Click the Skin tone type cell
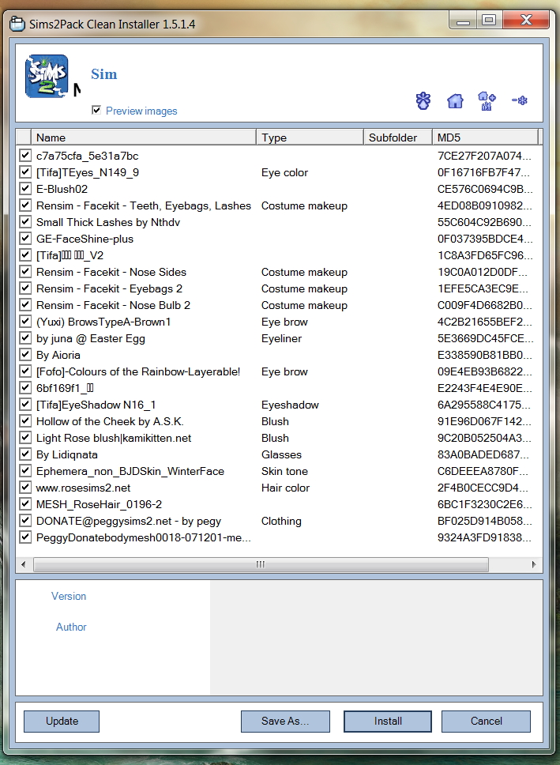 [284, 471]
